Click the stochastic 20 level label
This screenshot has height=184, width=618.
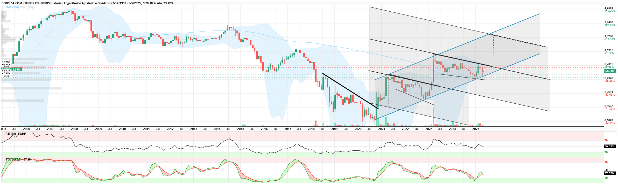coord(606,178)
